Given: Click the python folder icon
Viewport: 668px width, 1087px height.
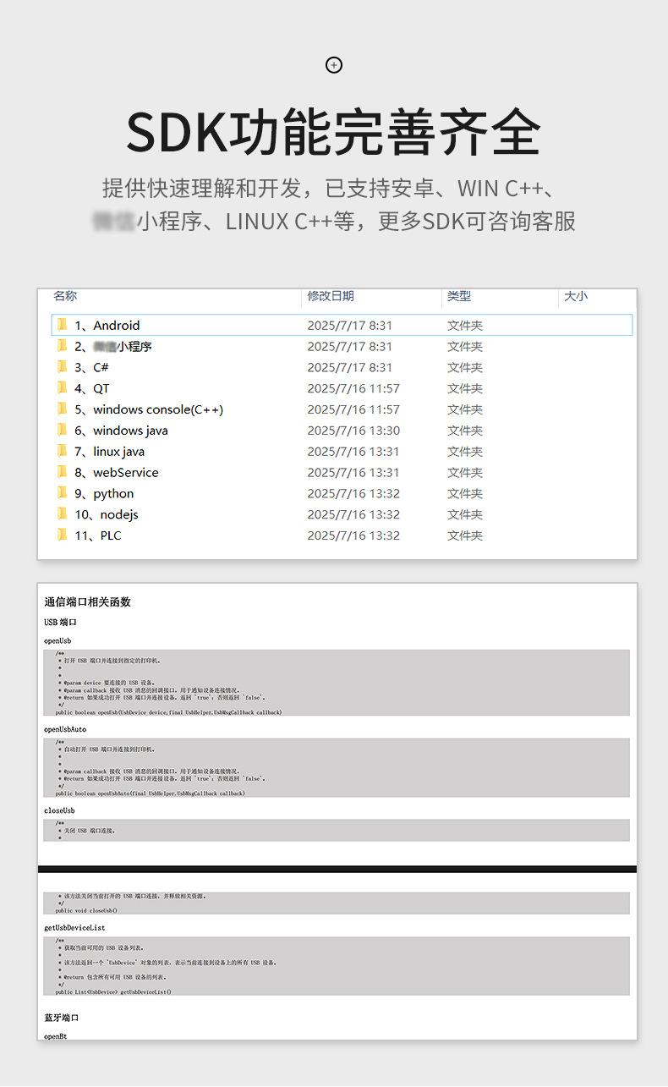Looking at the screenshot, I should pos(62,493).
